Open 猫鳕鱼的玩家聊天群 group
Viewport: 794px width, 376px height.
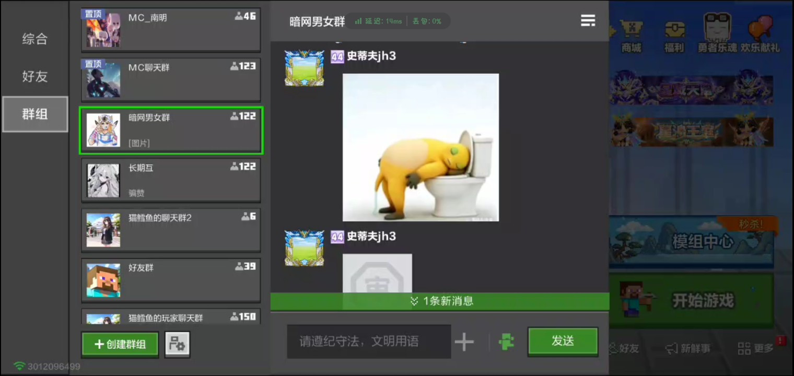(x=171, y=316)
